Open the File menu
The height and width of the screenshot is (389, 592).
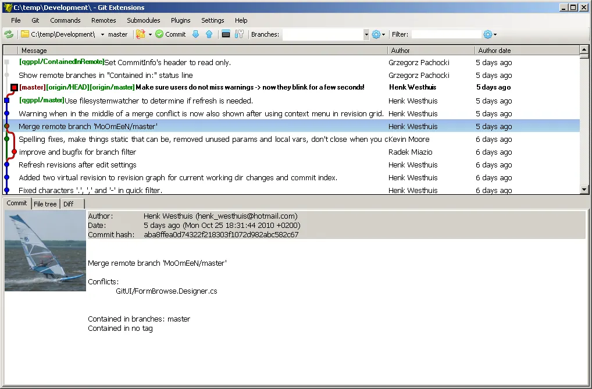click(16, 20)
